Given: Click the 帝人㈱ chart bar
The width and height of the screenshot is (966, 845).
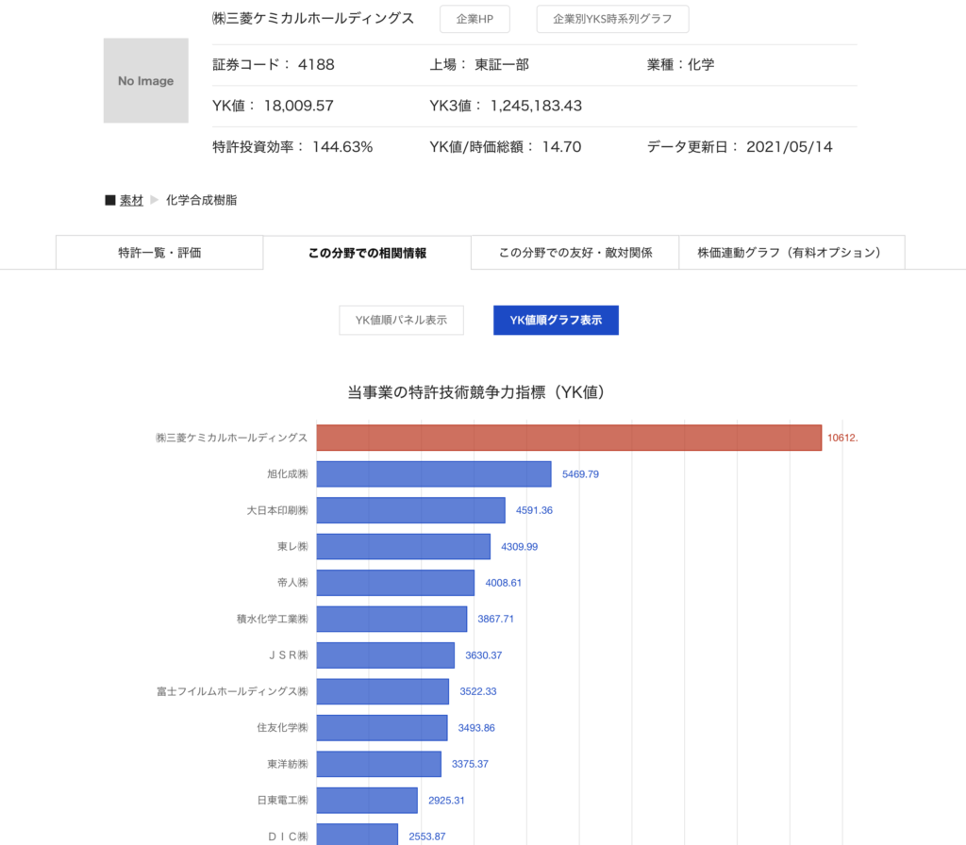Looking at the screenshot, I should click(395, 583).
